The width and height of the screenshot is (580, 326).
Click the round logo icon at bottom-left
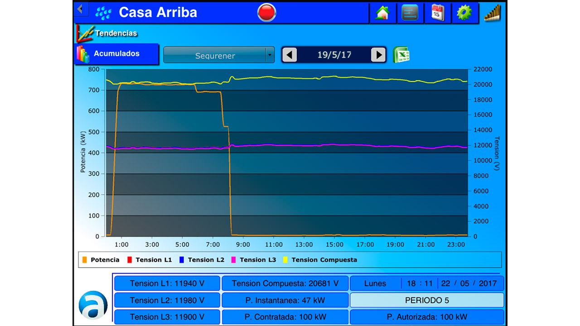coord(93,305)
